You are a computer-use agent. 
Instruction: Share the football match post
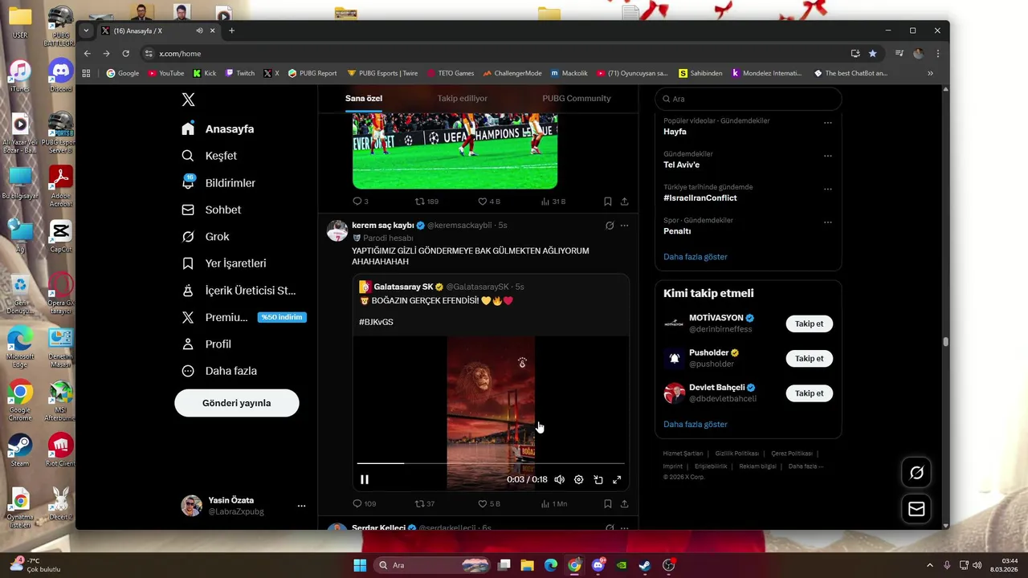click(x=624, y=201)
